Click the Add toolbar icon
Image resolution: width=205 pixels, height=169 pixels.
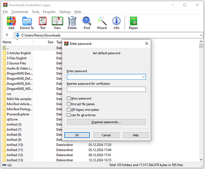[11, 21]
